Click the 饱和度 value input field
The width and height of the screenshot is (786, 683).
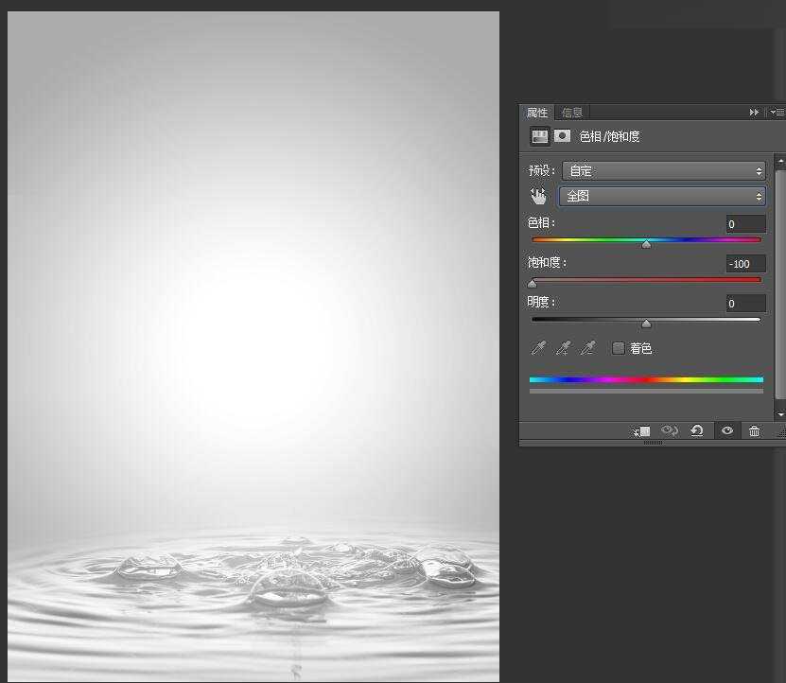tap(745, 264)
